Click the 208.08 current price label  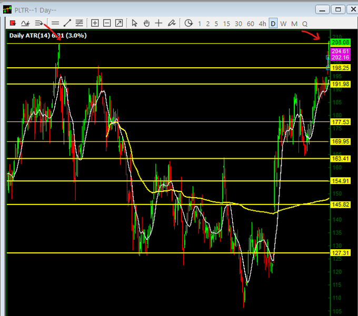[341, 42]
